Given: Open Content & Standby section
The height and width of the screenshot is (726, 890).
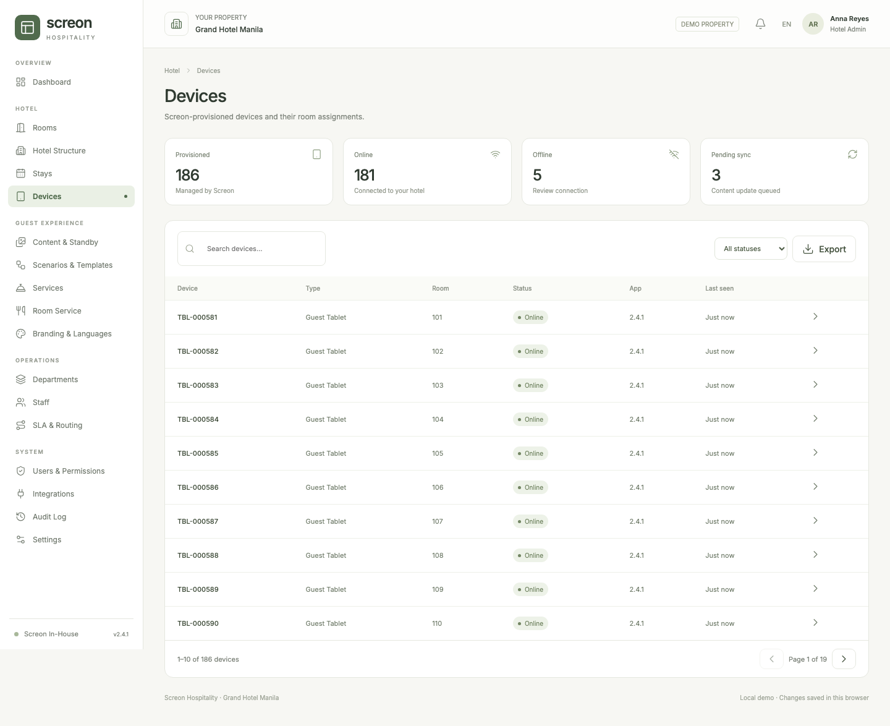Looking at the screenshot, I should coord(71,242).
